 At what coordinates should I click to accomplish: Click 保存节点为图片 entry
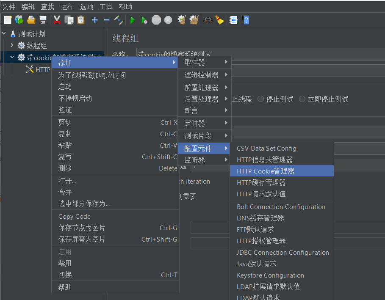pos(115,228)
